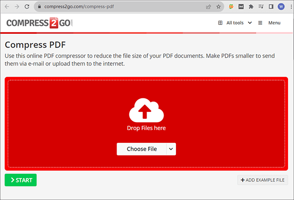The image size is (294, 200).
Task: Click the grid icon beside All tools
Action: point(220,23)
